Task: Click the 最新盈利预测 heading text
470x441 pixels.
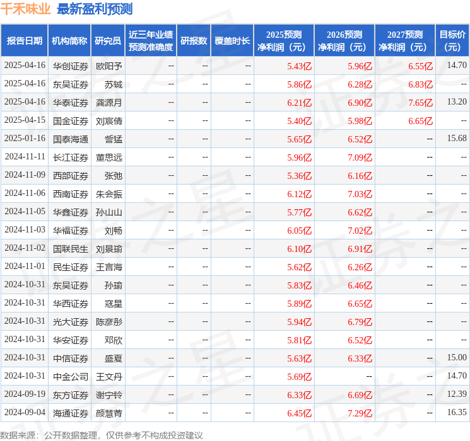Action: pos(95,9)
